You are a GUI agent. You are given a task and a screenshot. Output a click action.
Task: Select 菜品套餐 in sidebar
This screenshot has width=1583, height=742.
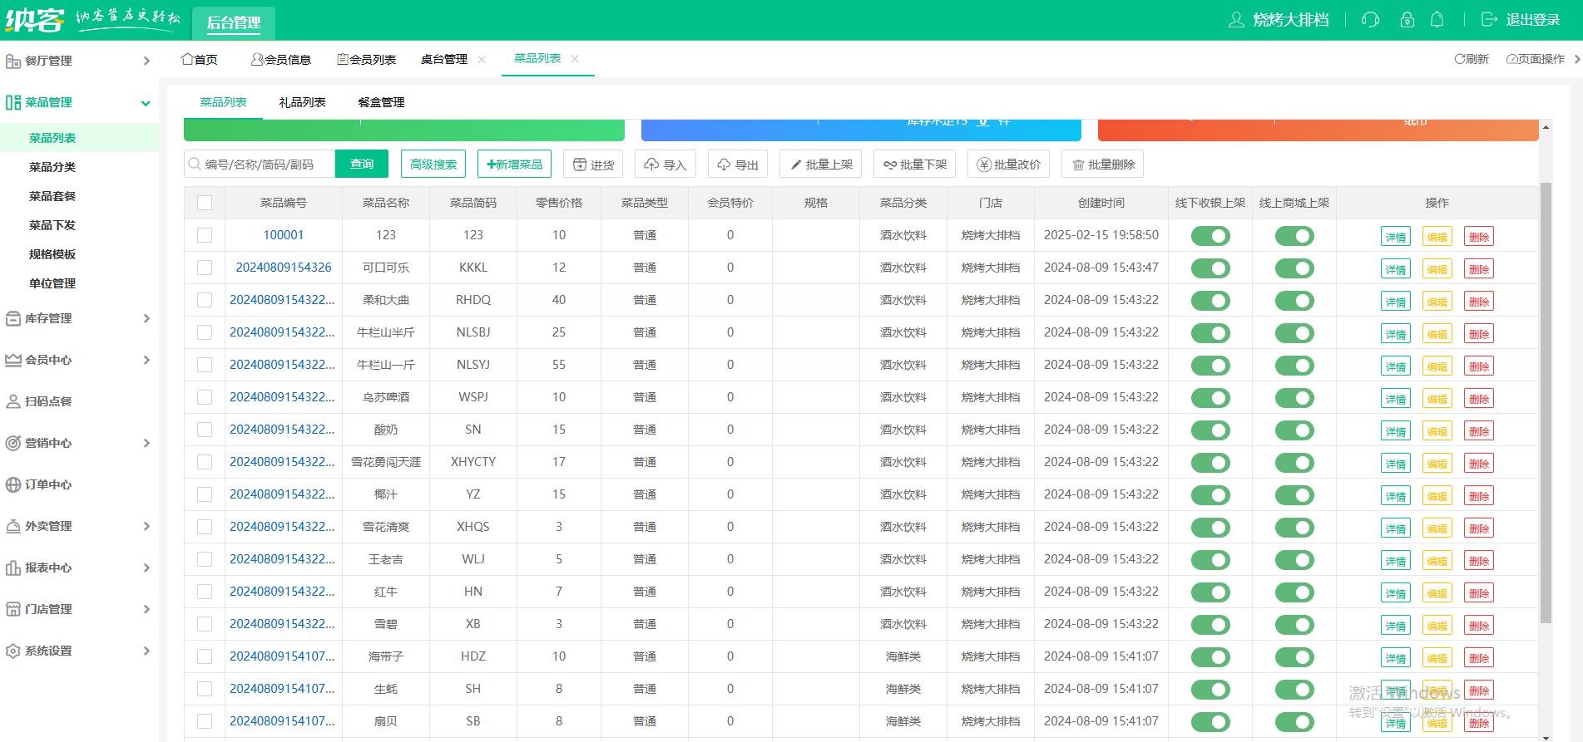(x=52, y=196)
